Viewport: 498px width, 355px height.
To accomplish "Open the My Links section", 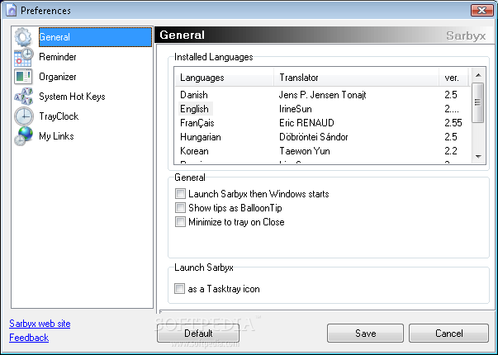I will (x=56, y=136).
